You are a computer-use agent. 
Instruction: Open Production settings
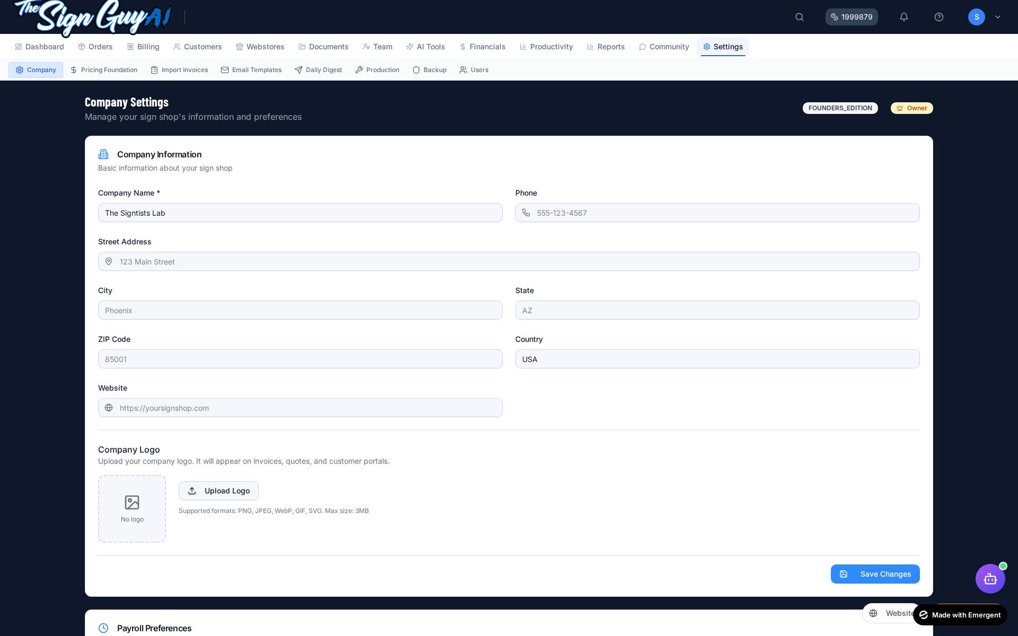[377, 70]
